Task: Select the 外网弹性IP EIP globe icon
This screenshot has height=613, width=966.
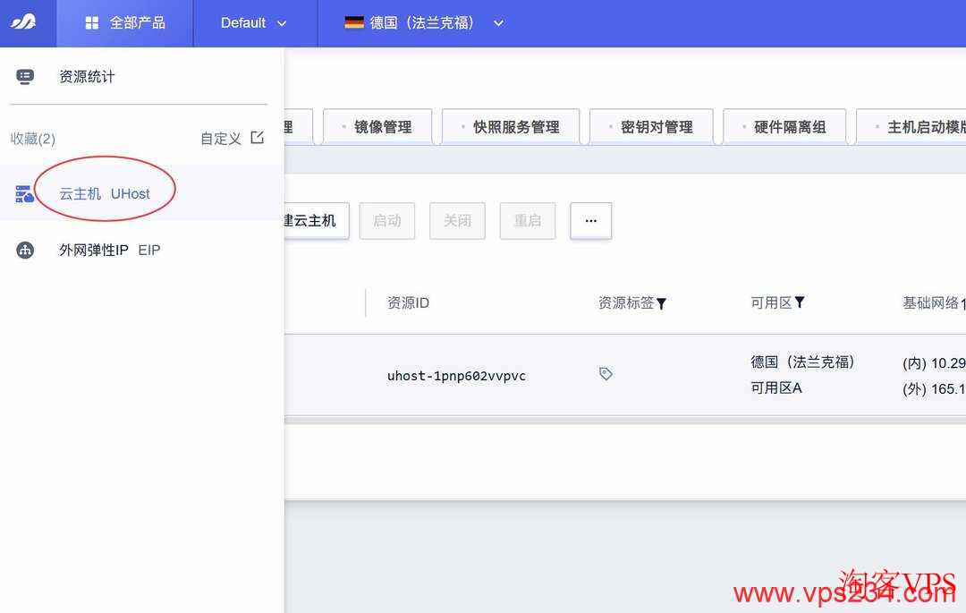Action: [x=25, y=250]
